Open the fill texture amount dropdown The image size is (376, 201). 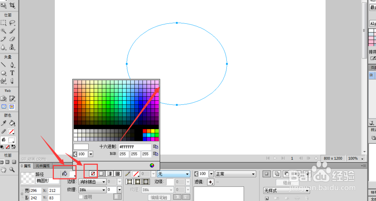pos(119,190)
